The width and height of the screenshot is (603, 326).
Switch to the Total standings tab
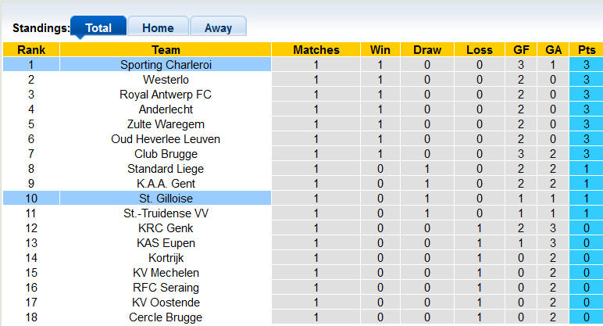point(98,27)
